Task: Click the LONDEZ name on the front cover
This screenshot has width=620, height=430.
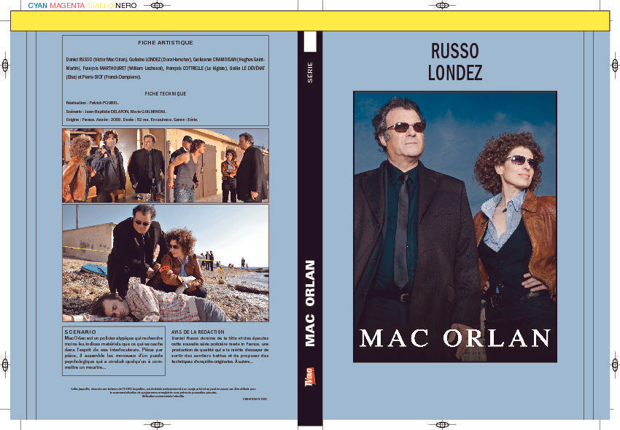Action: pyautogui.click(x=454, y=72)
